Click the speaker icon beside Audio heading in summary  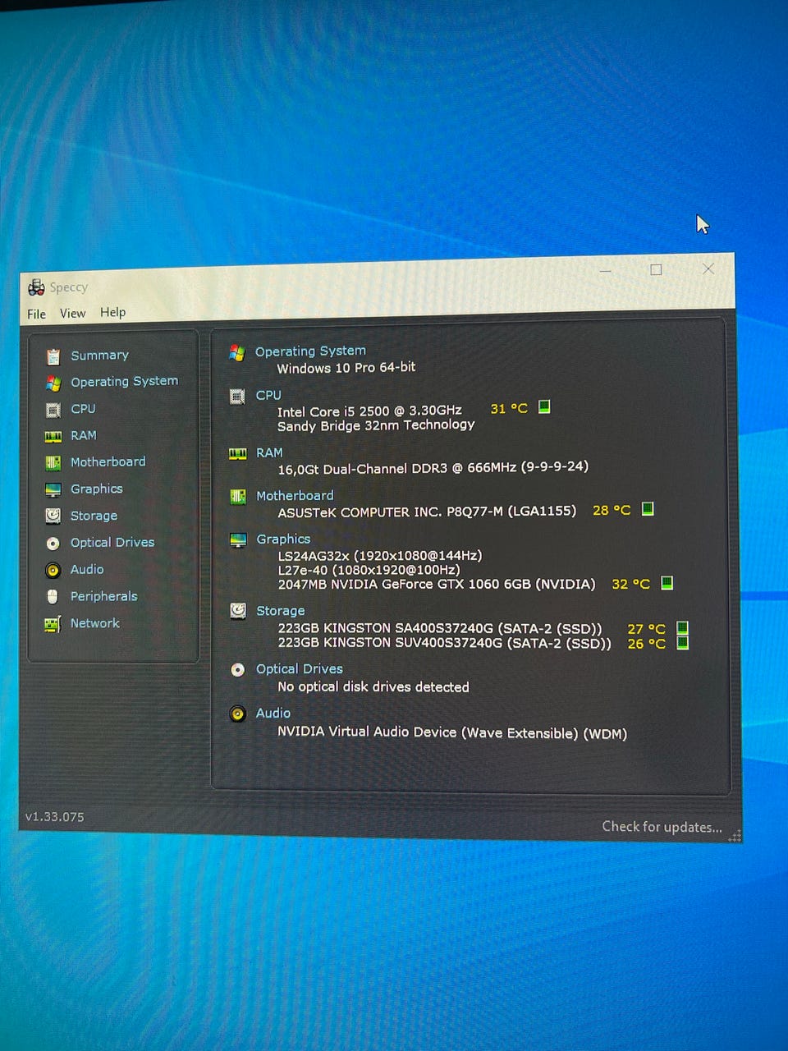tap(238, 714)
